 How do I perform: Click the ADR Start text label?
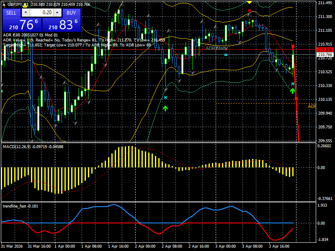[x=215, y=48]
